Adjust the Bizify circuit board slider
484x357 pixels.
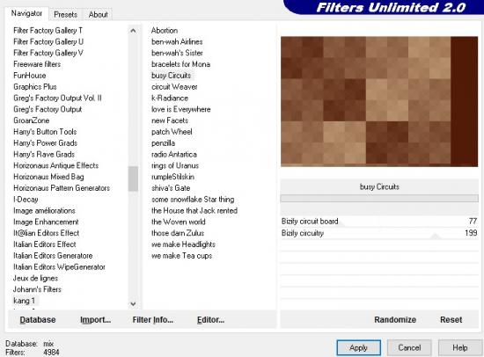tap(379, 222)
